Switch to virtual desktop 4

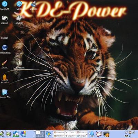click(42, 136)
